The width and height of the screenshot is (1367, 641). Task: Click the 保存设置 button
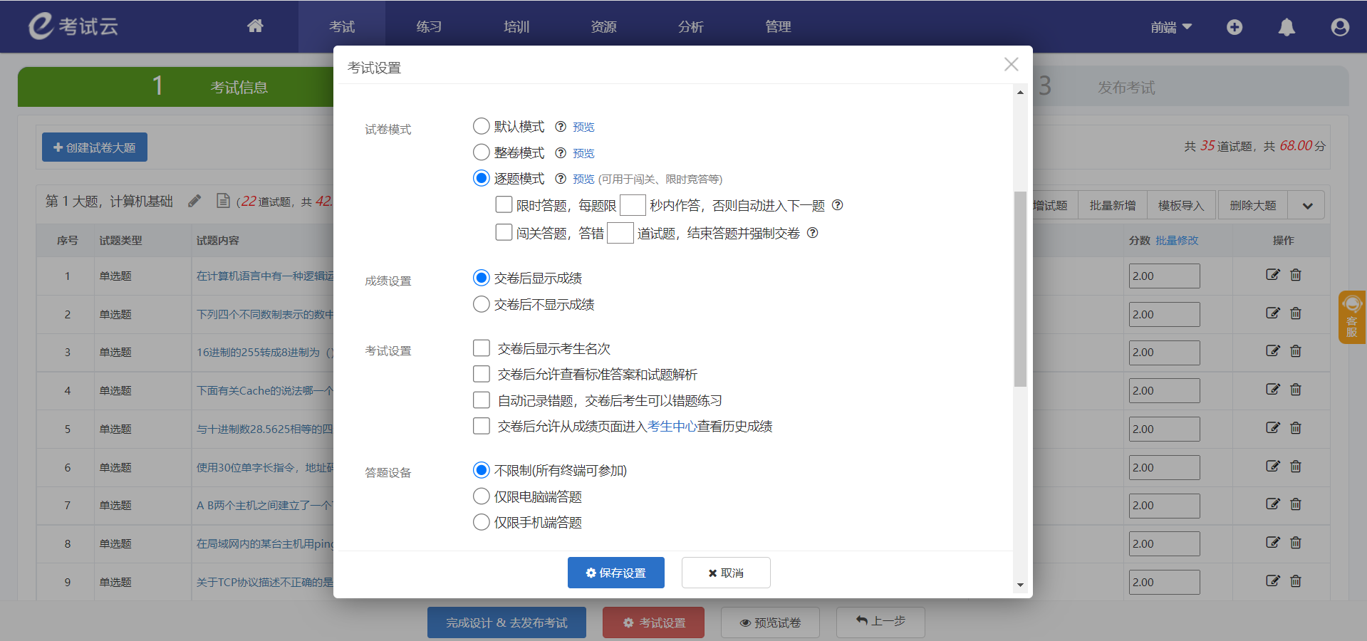[x=615, y=573]
